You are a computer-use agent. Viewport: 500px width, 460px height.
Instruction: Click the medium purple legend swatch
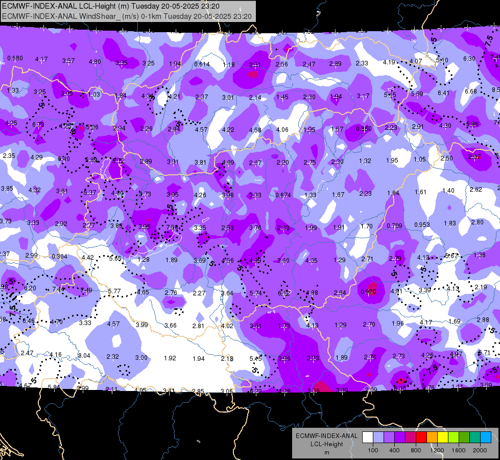pyautogui.click(x=389, y=437)
